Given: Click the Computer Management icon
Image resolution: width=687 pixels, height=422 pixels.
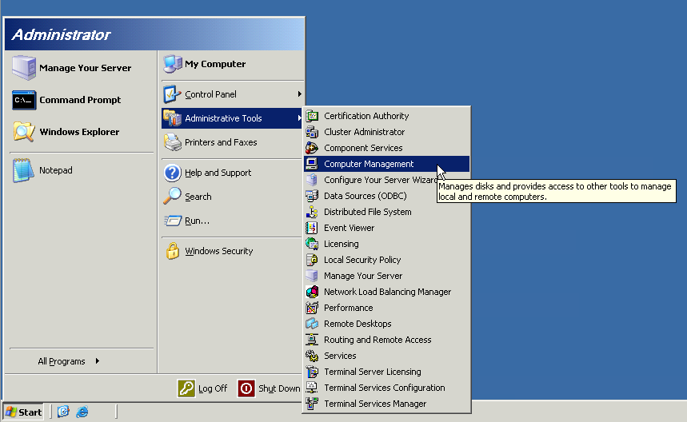Looking at the screenshot, I should (312, 164).
